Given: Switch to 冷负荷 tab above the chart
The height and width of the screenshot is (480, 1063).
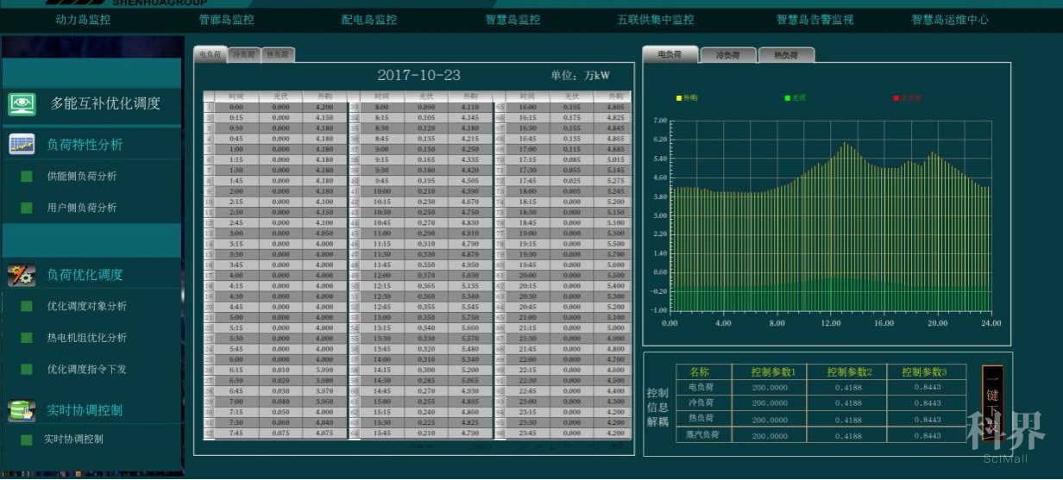Looking at the screenshot, I should (727, 55).
